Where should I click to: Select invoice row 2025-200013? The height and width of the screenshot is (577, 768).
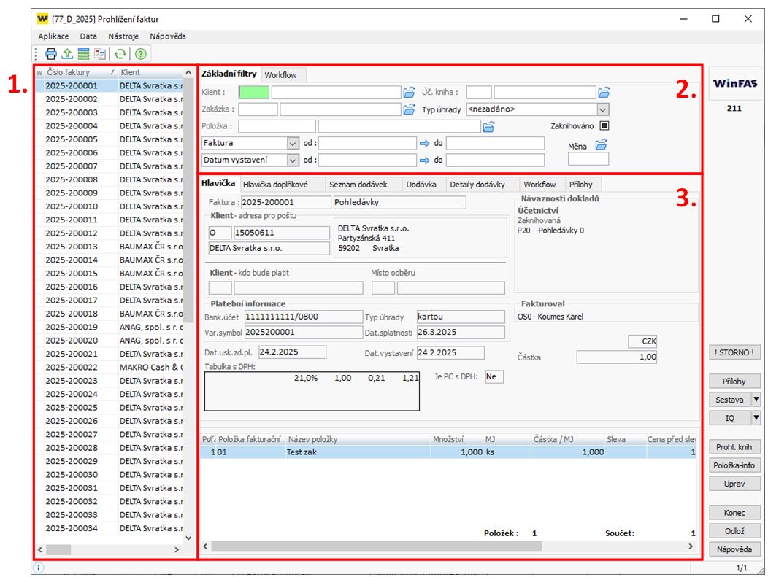pos(109,247)
